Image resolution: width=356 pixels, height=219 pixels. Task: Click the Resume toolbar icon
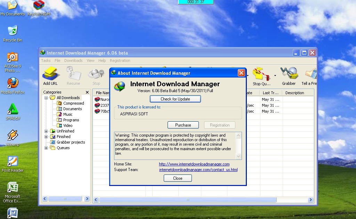coord(73,74)
